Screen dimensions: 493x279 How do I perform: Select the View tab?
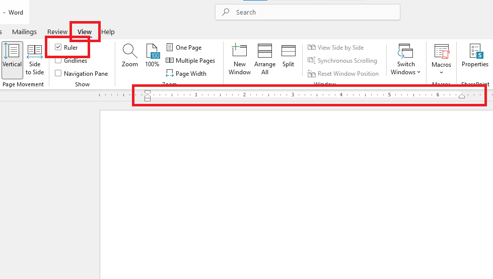(85, 32)
